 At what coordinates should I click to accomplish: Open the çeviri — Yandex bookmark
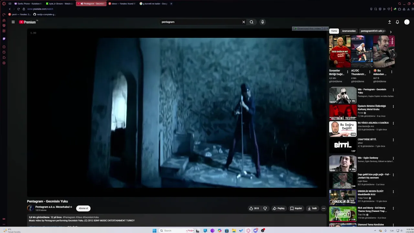[20, 14]
